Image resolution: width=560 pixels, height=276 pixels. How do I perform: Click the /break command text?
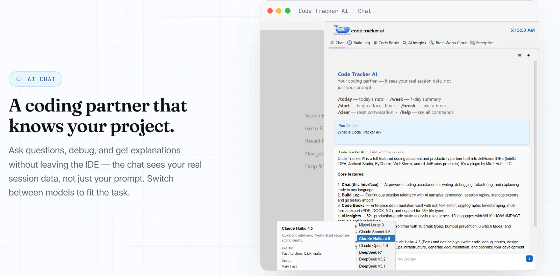tap(408, 106)
